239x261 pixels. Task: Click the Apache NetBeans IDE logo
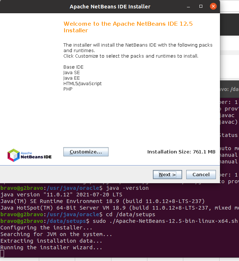[29, 155]
